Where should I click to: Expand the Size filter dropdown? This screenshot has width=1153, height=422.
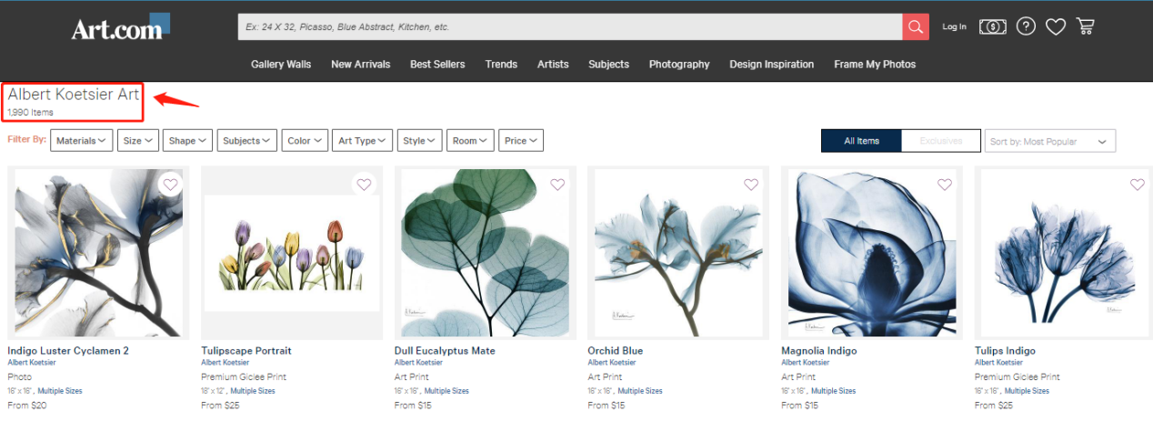(x=139, y=141)
